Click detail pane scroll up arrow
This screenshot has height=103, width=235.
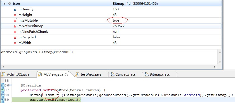[220, 52]
